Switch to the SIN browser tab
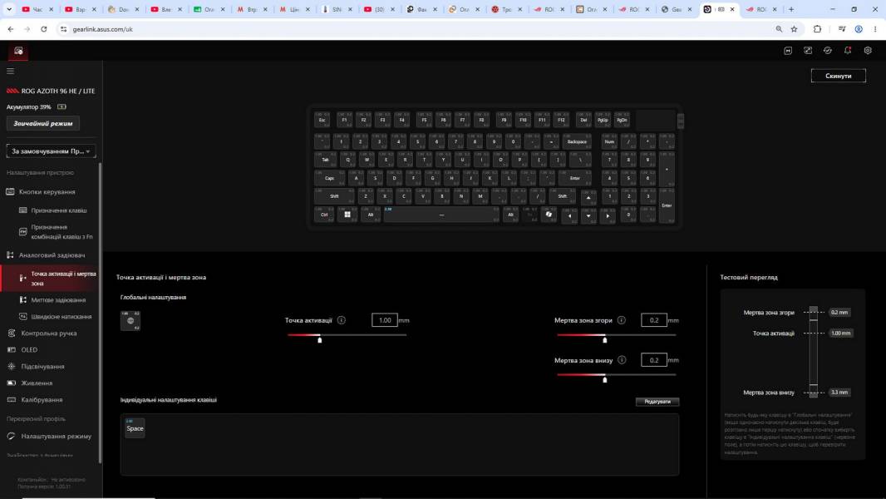 point(337,9)
